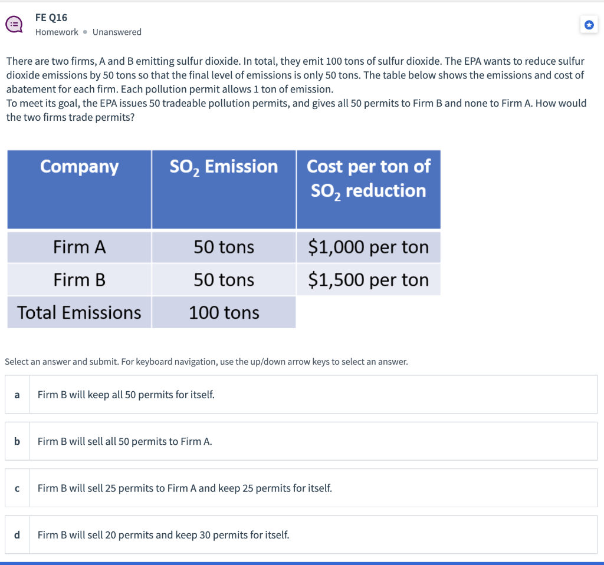Image resolution: width=604 pixels, height=565 pixels.
Task: Click the 'FE Q16' question title
Action: (51, 18)
